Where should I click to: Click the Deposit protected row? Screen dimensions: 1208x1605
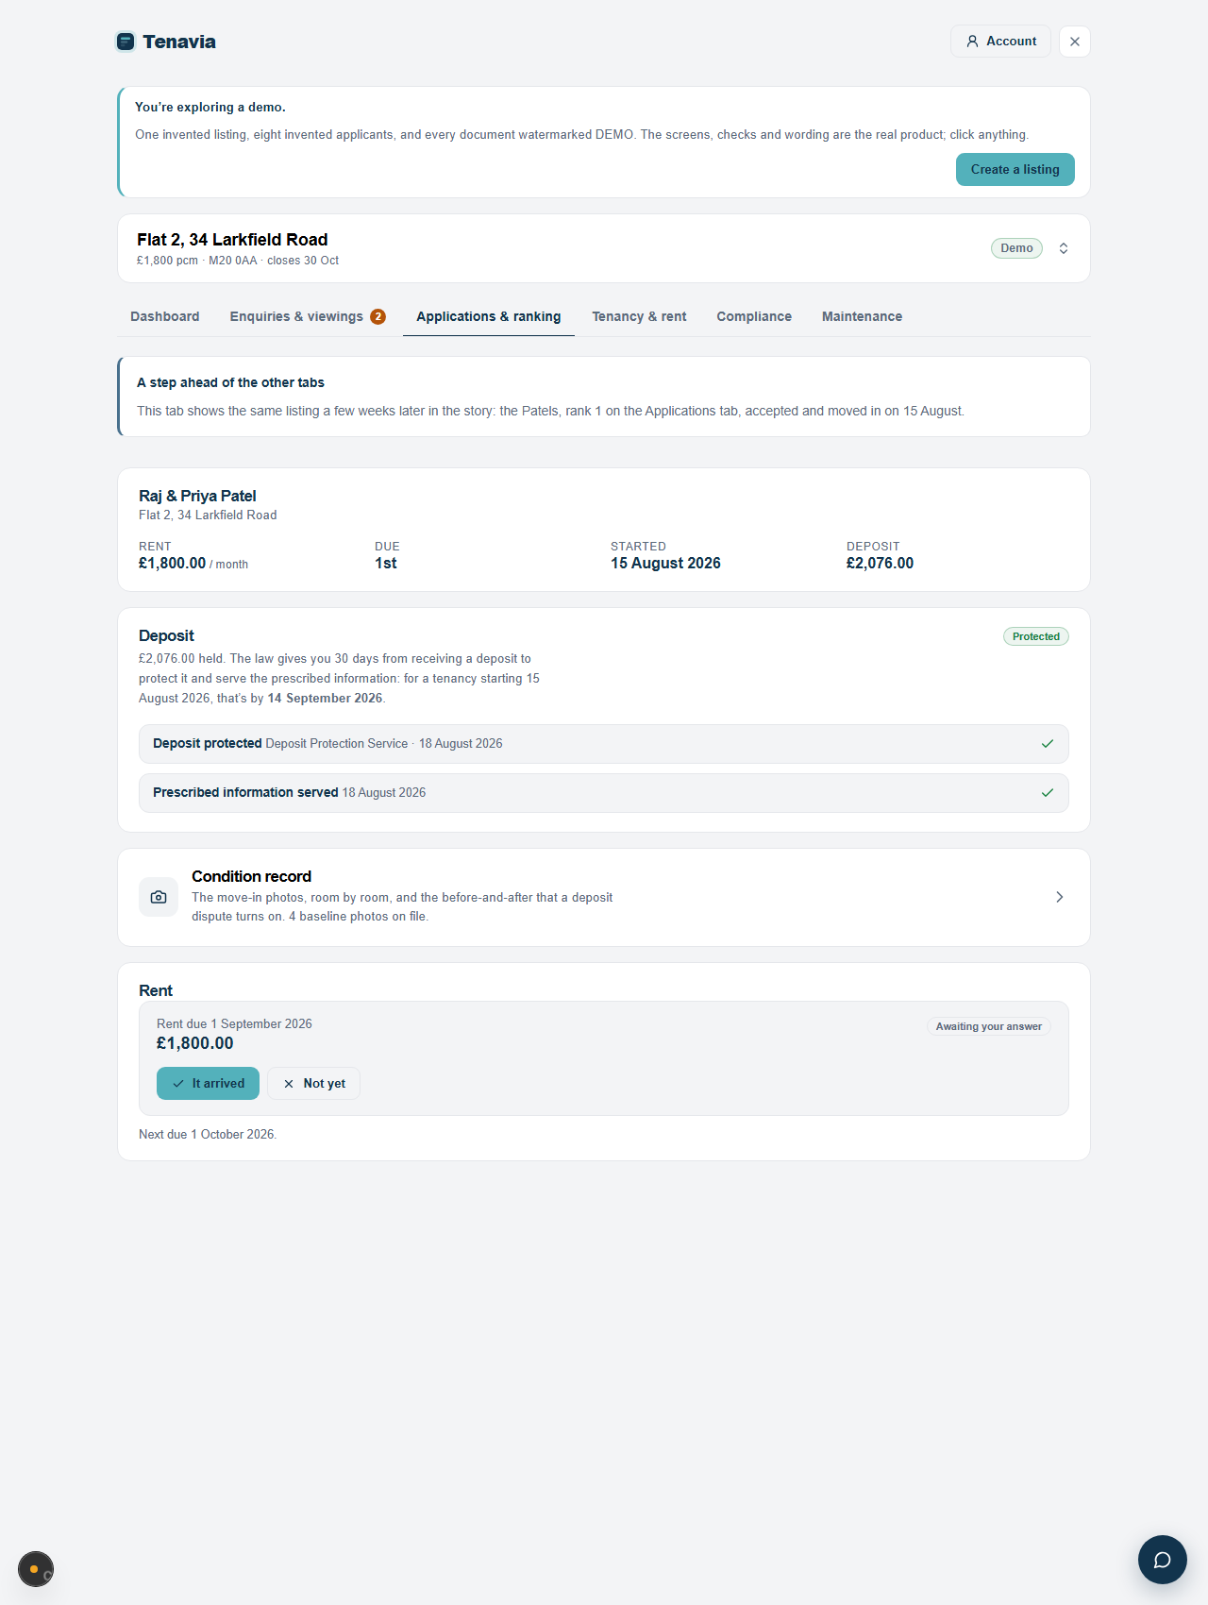click(x=604, y=744)
